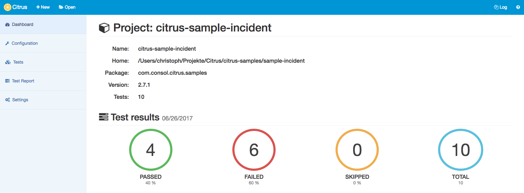Image resolution: width=524 pixels, height=193 pixels.
Task: Click the Configuration wrench icon
Action: coord(7,44)
